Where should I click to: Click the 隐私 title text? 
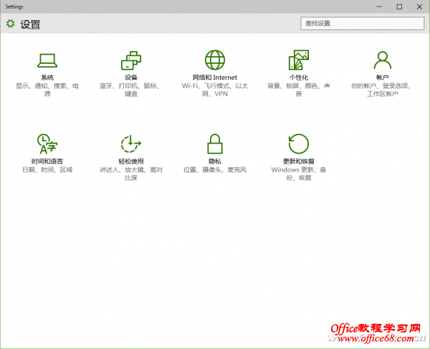pyautogui.click(x=215, y=162)
